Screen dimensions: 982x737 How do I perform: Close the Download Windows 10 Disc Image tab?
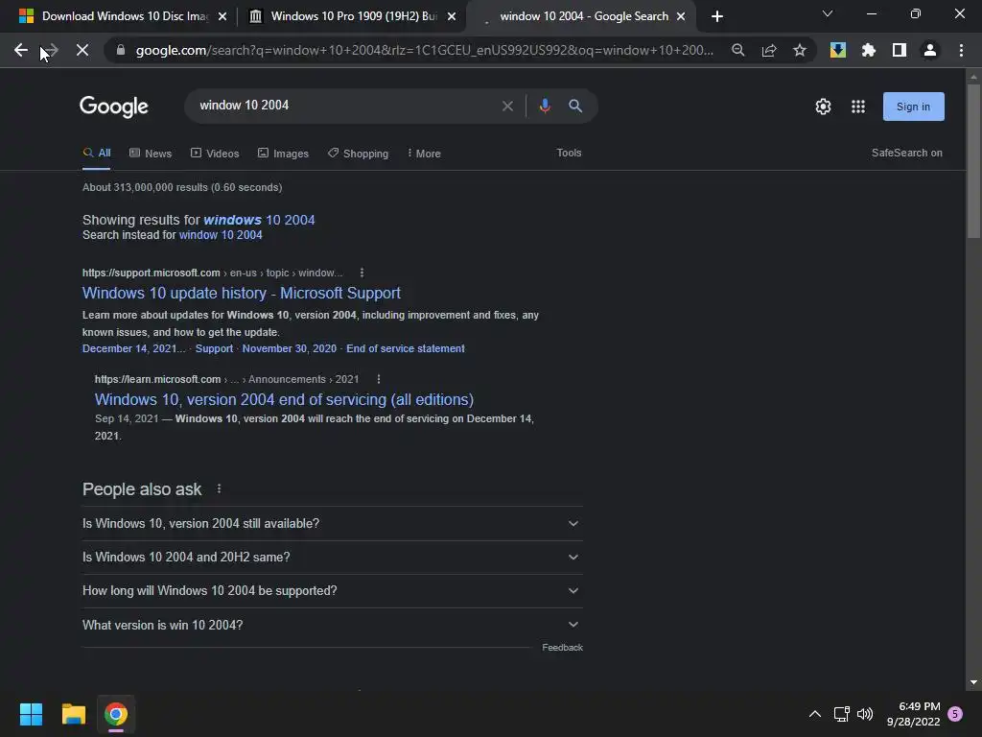(222, 16)
